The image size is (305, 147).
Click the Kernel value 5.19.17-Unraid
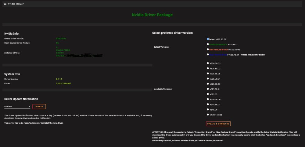click(x=63, y=84)
